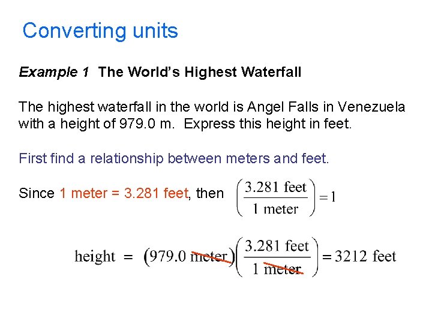Click "1 meter" denominator in the upper fraction

(273, 209)
